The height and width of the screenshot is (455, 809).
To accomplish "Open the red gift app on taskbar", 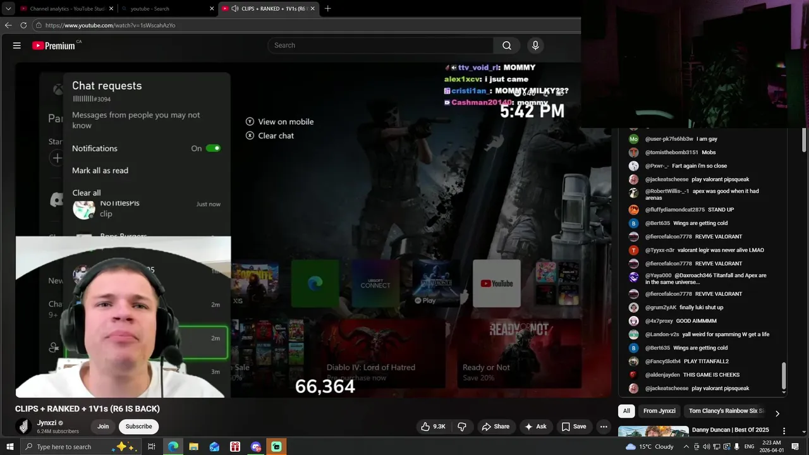I will click(235, 447).
